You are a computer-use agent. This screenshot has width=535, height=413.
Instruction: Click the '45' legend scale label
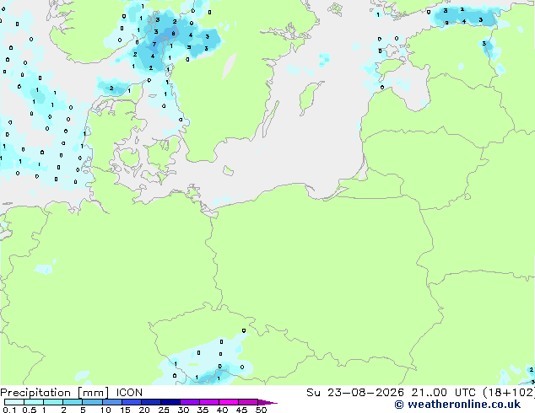(241, 410)
